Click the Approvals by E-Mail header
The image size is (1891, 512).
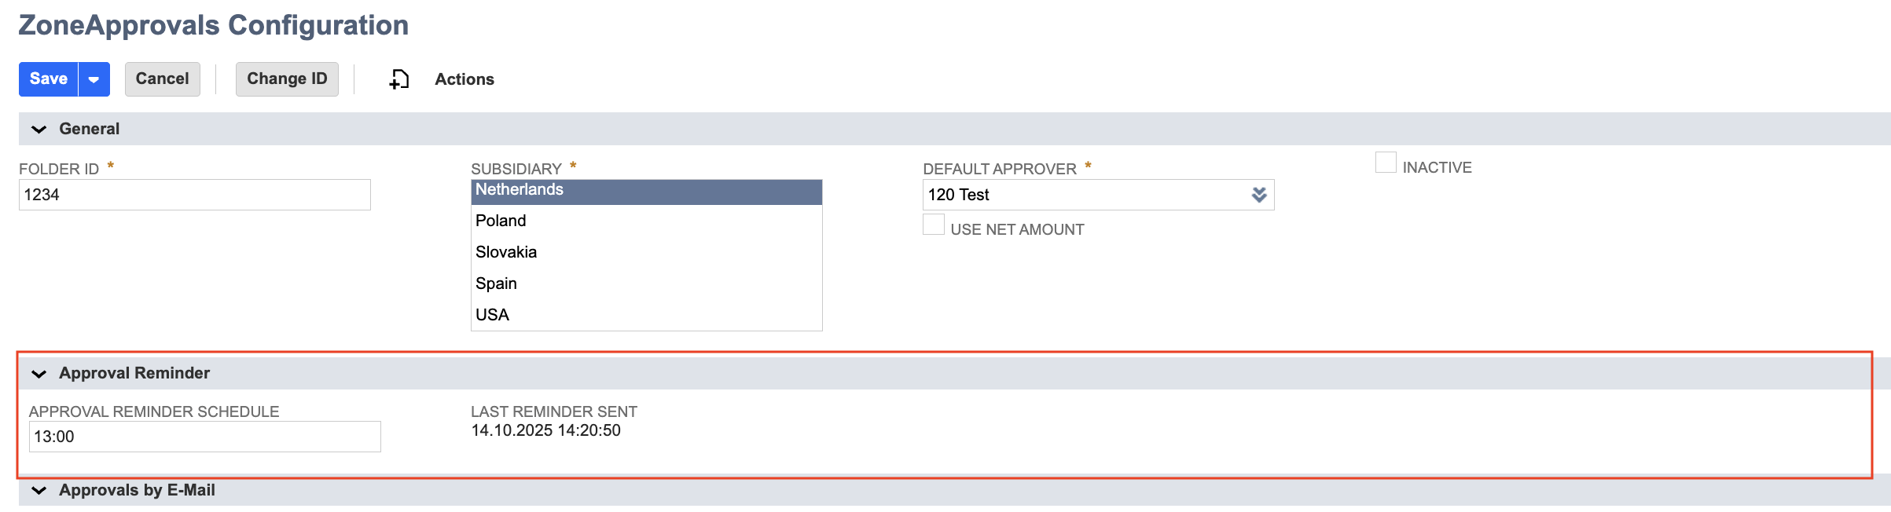(954, 490)
